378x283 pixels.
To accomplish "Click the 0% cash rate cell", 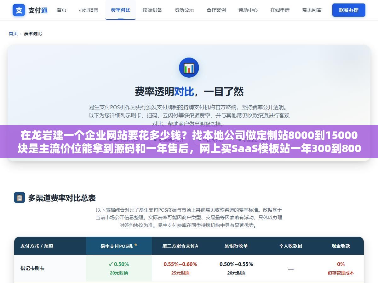I will click(x=341, y=264).
